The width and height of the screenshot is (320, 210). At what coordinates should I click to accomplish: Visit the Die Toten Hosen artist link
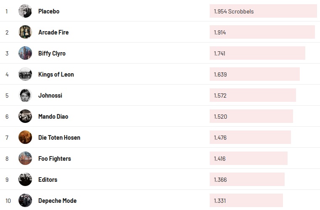[x=59, y=138]
